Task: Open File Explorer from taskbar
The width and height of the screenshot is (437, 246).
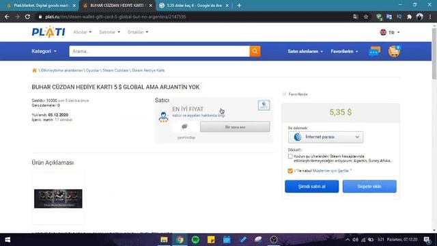Action: 164,240
